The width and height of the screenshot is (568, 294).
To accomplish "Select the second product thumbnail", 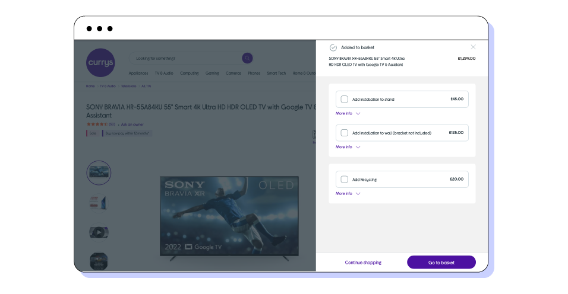I will [99, 202].
